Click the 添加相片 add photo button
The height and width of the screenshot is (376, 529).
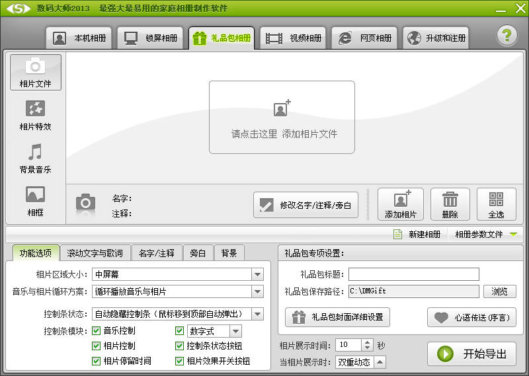pyautogui.click(x=401, y=204)
